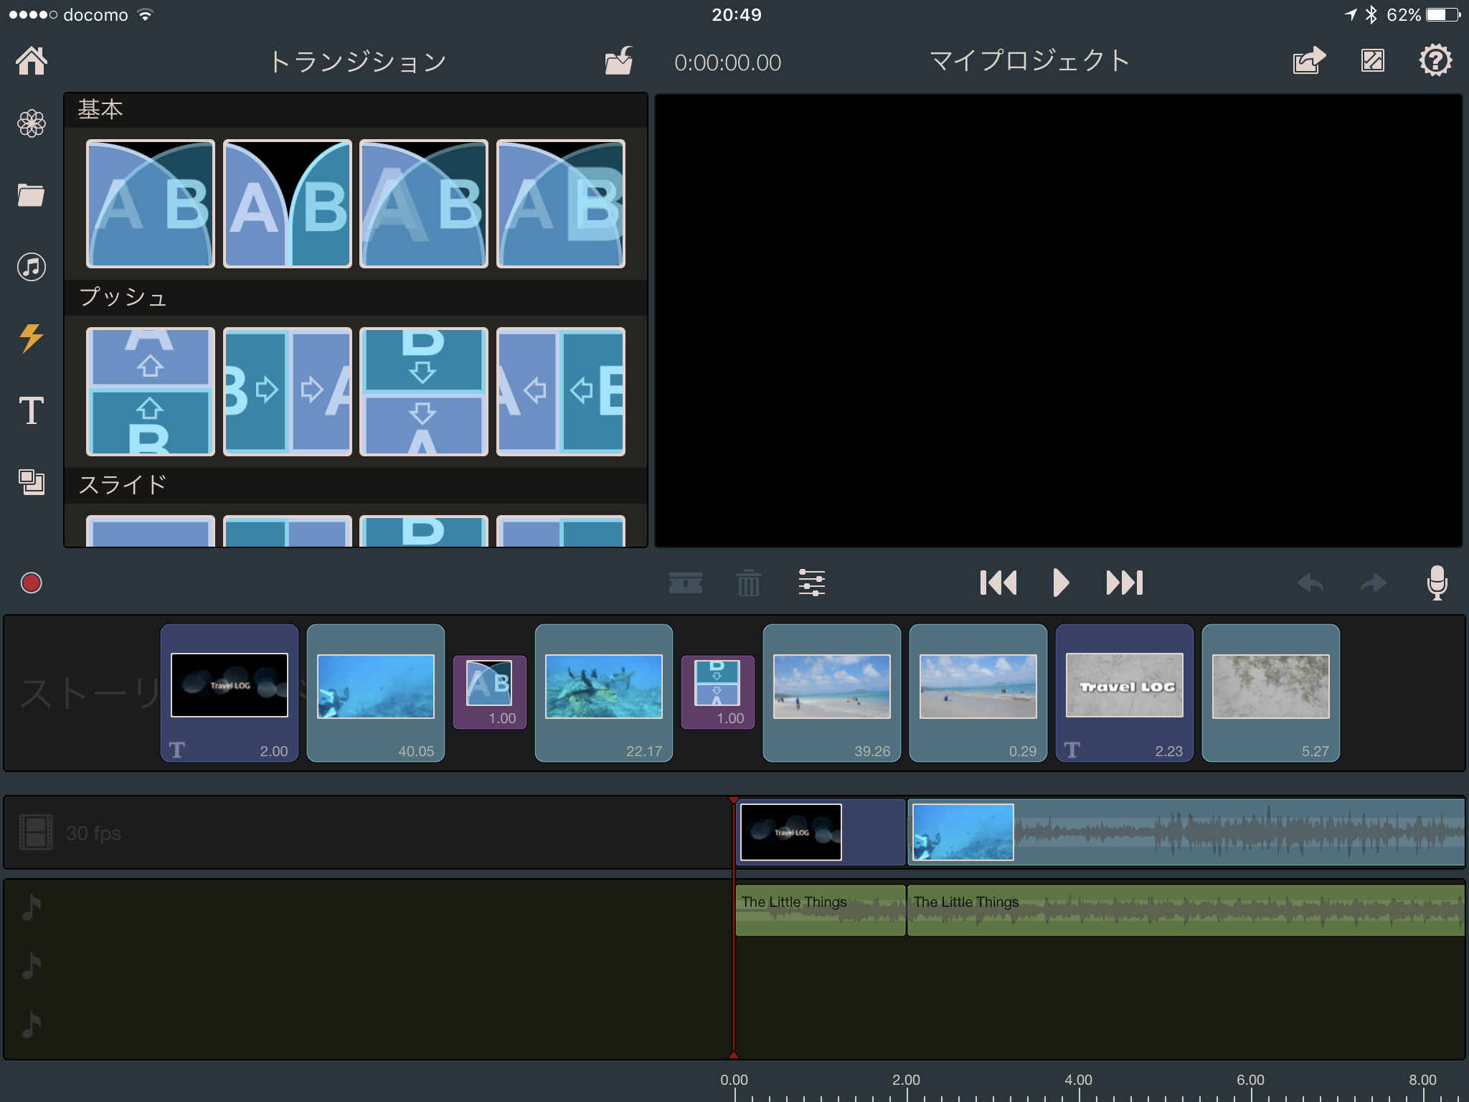This screenshot has height=1102, width=1469.
Task: Go to the Home screen
Action: 32,61
